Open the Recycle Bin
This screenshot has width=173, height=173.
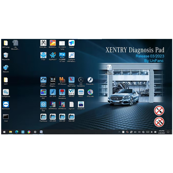click(6, 55)
